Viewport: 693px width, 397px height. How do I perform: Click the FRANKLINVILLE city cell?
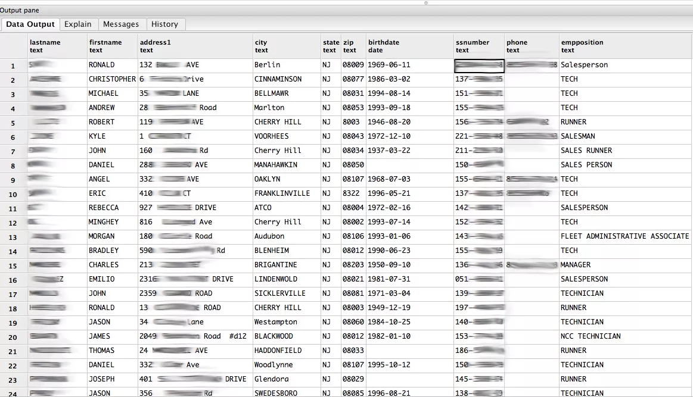(287, 193)
